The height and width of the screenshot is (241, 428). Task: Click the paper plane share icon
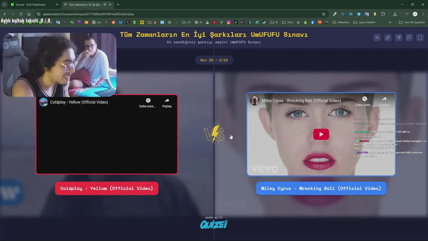click(399, 37)
